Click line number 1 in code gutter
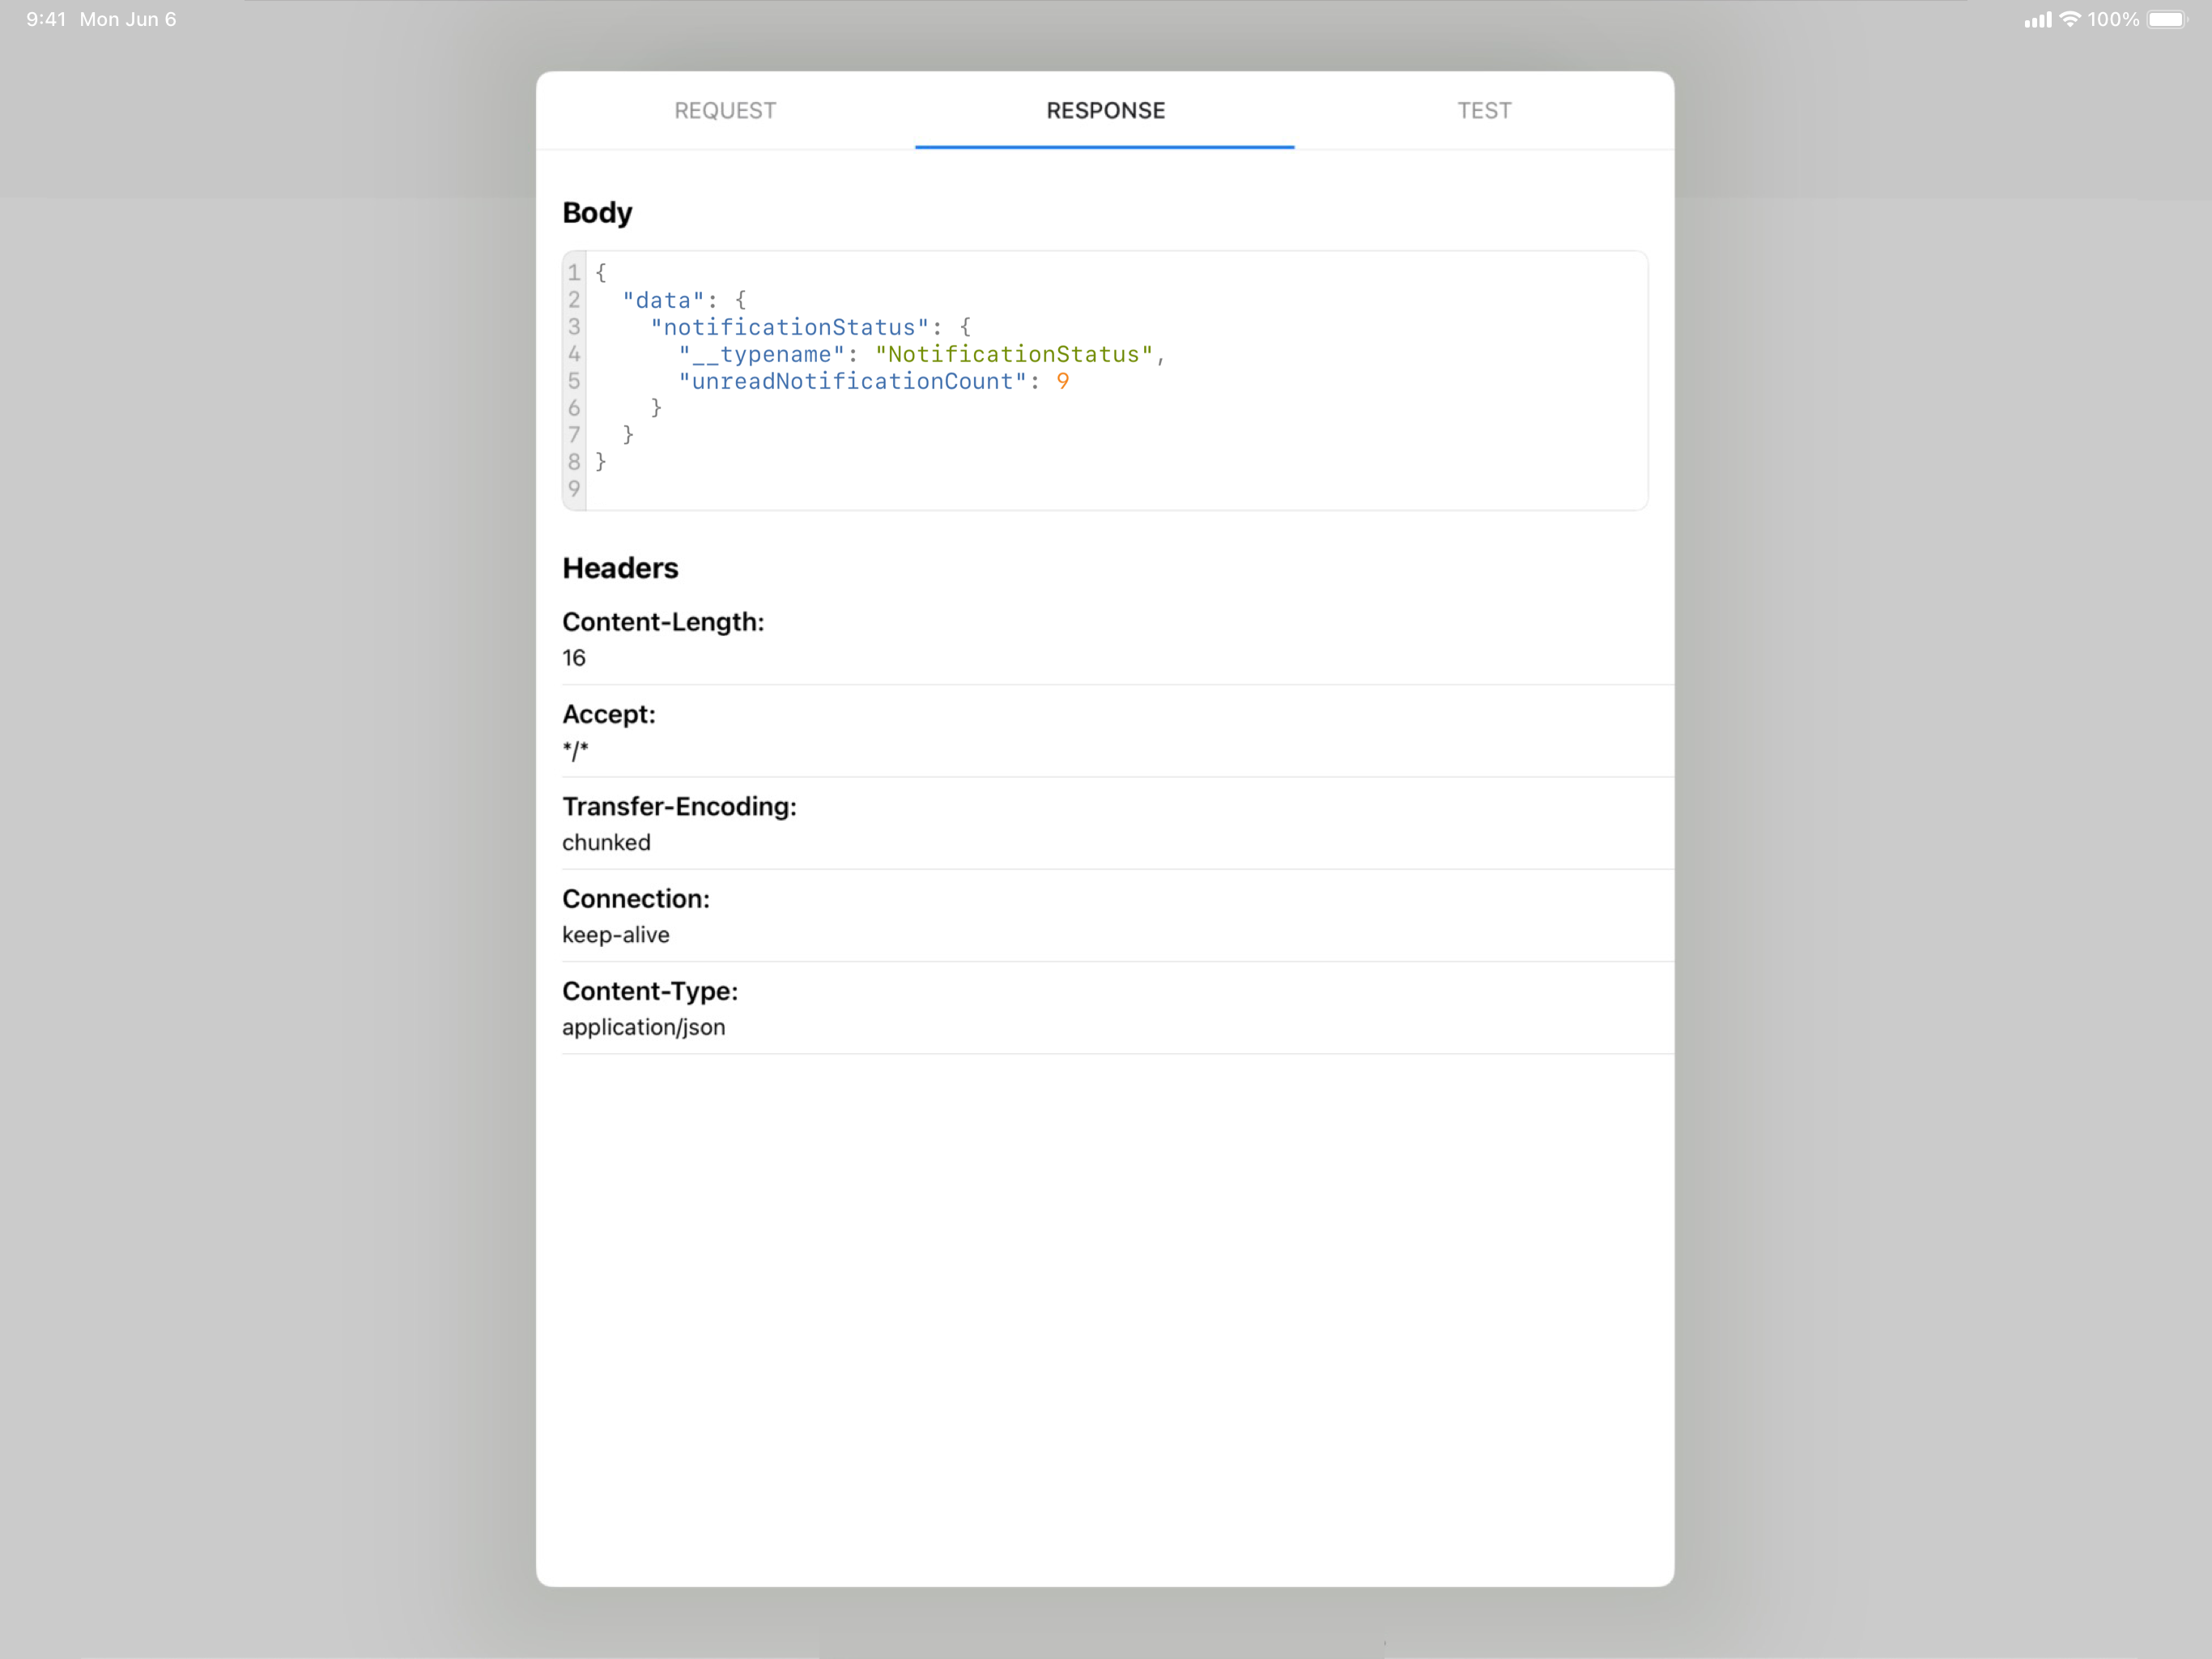Image resolution: width=2212 pixels, height=1659 pixels. 574,272
